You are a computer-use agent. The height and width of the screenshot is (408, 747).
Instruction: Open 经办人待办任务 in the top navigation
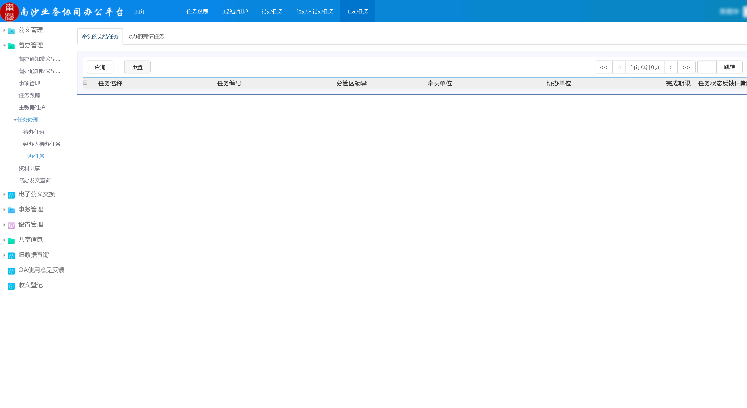point(315,11)
